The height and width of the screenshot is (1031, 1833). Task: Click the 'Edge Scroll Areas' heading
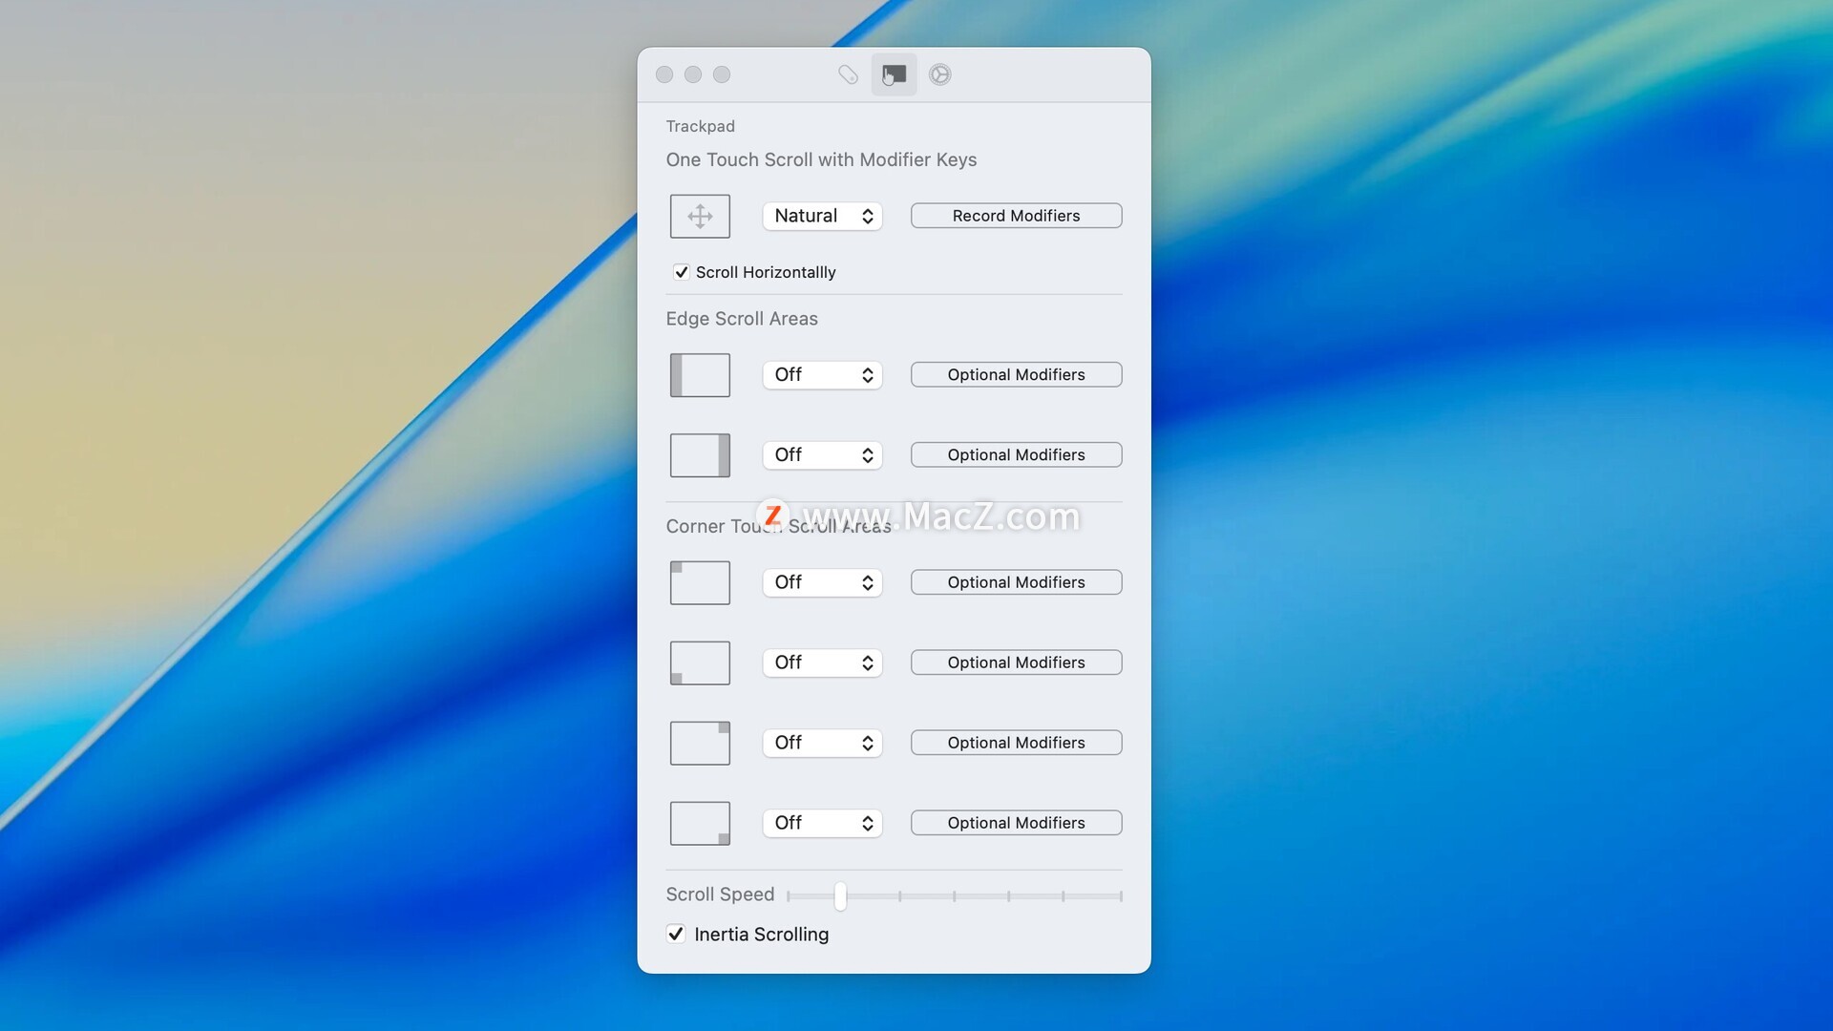742,319
